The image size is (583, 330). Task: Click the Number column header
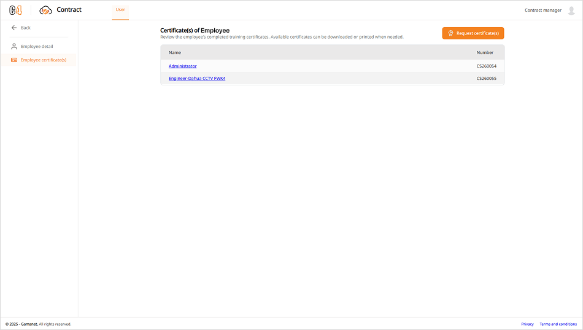pos(485,52)
